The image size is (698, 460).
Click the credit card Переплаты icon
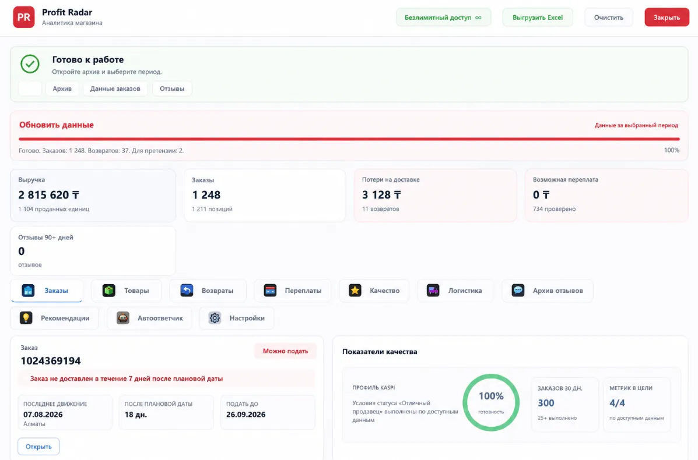click(x=270, y=291)
